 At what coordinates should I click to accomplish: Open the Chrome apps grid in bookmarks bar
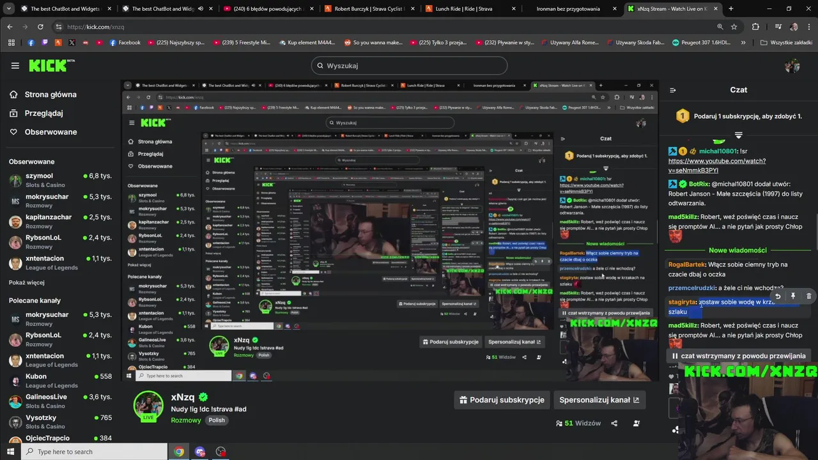(11, 43)
